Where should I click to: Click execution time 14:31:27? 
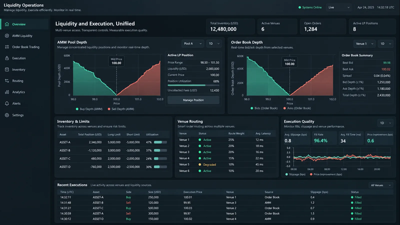tap(65, 208)
